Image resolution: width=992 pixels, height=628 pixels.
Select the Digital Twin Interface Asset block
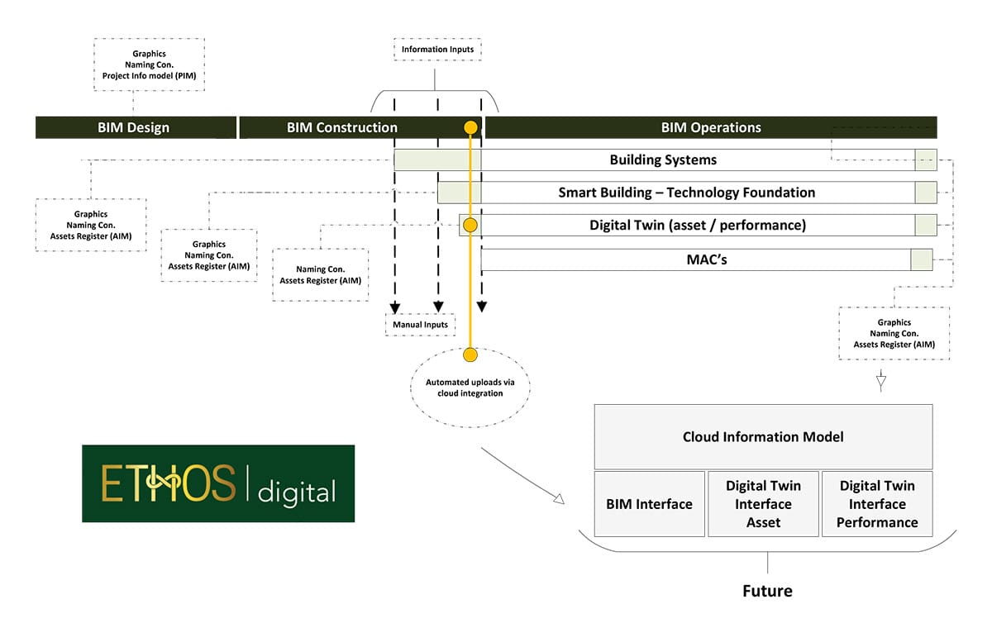(x=763, y=504)
